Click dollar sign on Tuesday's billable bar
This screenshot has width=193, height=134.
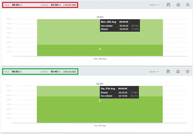[100, 101]
